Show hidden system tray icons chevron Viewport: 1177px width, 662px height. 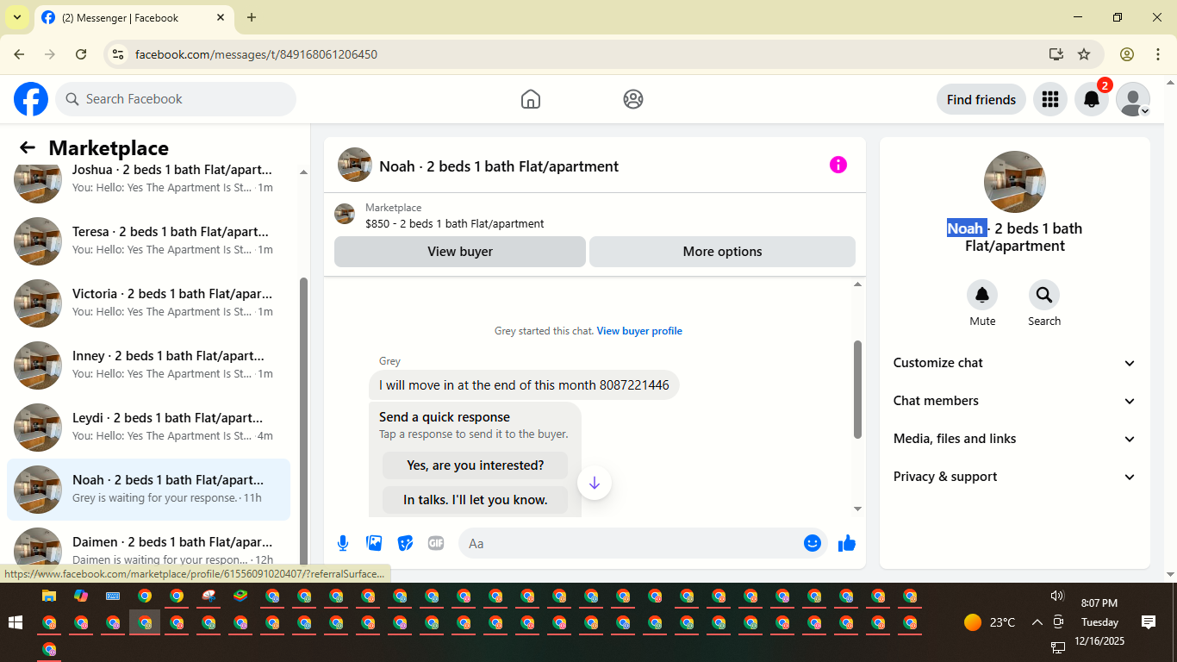[x=1037, y=622]
